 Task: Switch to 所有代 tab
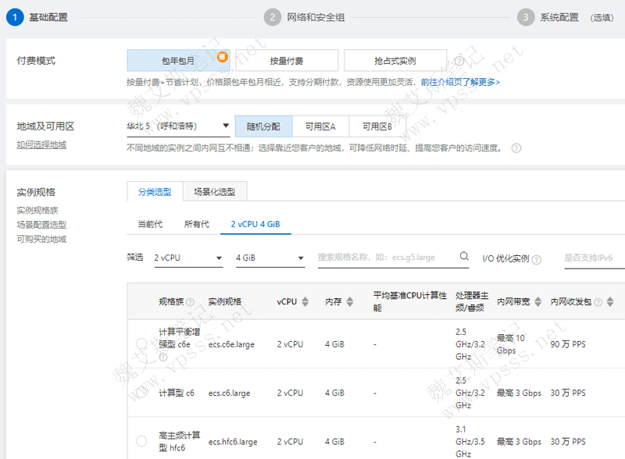click(x=197, y=224)
